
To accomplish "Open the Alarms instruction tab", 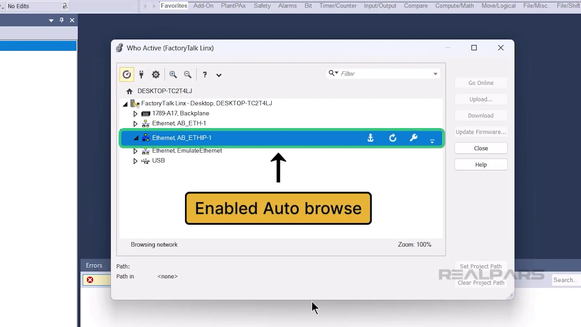I will [x=287, y=6].
